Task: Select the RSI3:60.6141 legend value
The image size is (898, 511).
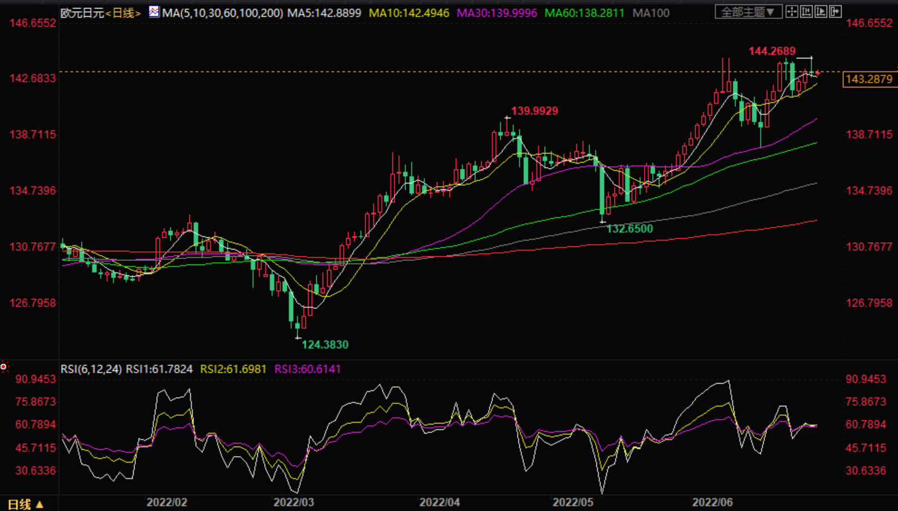Action: tap(308, 369)
